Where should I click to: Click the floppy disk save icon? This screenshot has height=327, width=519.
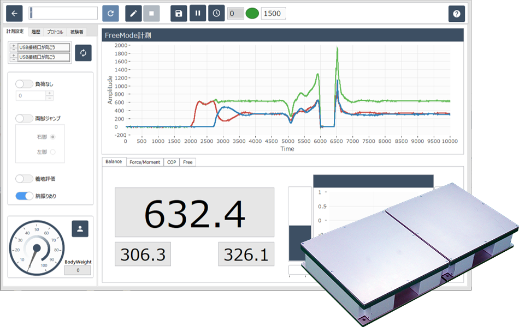[x=179, y=13]
